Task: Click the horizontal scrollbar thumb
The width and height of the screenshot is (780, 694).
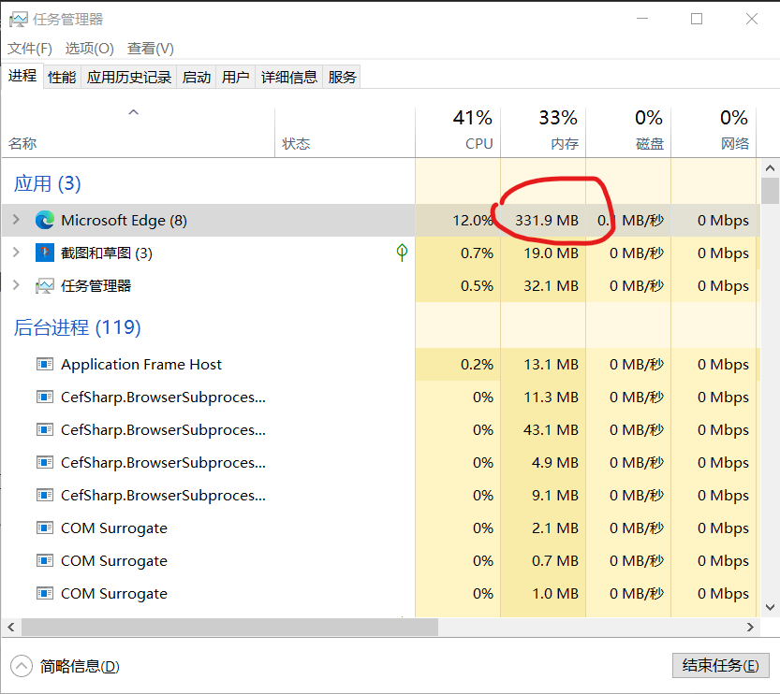Action: click(x=229, y=628)
